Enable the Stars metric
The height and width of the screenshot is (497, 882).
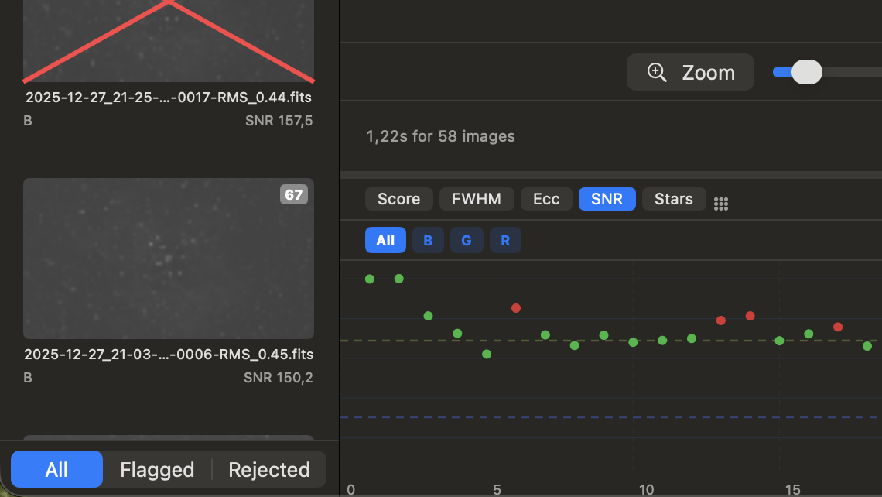point(673,199)
